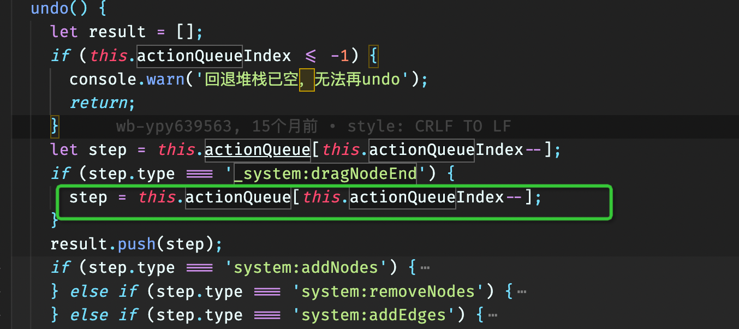Click the -1 number in the if condition
The image size is (739, 329).
339,56
